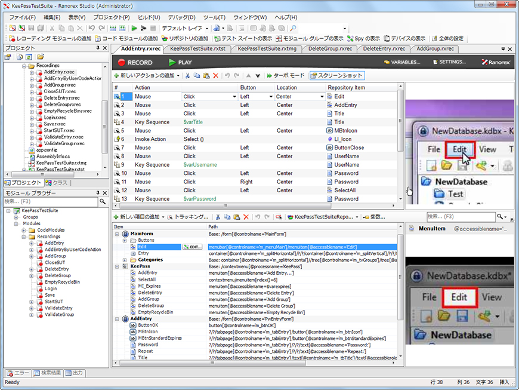519x390 pixels.
Task: Open the デフォルト レイアウト layout dropdown
Action: pos(207,28)
